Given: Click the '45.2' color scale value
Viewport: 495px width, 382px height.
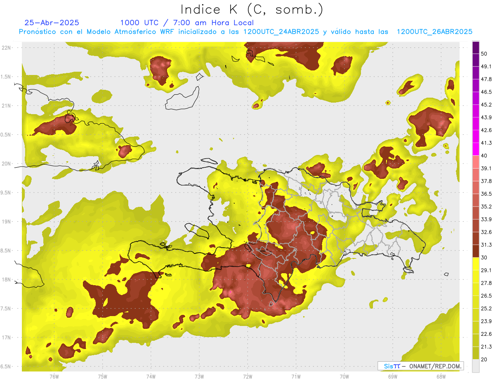Looking at the screenshot, I should click(486, 105).
